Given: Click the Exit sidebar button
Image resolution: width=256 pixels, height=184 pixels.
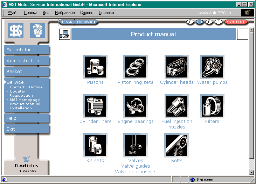Looking at the screenshot, I should (x=27, y=129).
